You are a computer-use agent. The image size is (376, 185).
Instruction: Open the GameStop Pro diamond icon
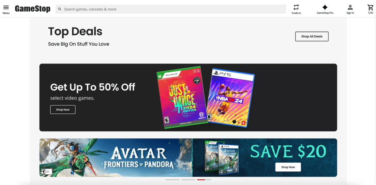[325, 7]
